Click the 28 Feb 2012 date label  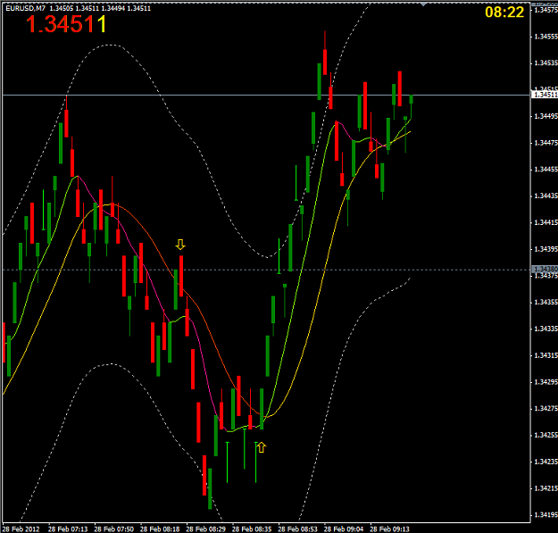point(21,529)
